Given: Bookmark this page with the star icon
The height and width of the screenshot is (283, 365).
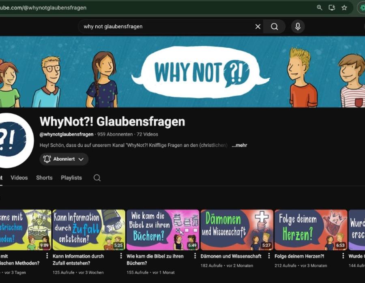Looking at the screenshot, I should (x=344, y=8).
